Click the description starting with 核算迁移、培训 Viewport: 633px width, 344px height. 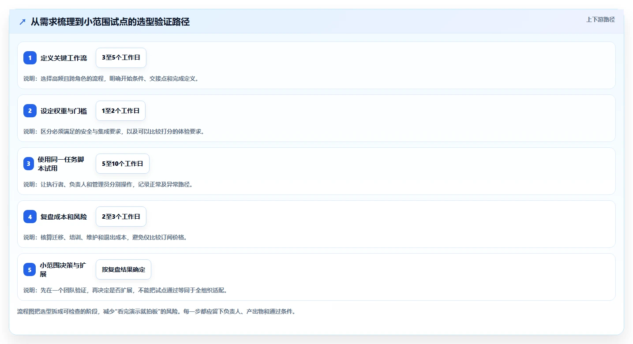pyautogui.click(x=105, y=237)
